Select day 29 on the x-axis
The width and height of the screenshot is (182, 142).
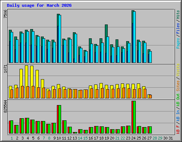point(160,138)
